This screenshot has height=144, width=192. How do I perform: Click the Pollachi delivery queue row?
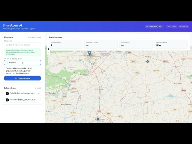click(22, 93)
